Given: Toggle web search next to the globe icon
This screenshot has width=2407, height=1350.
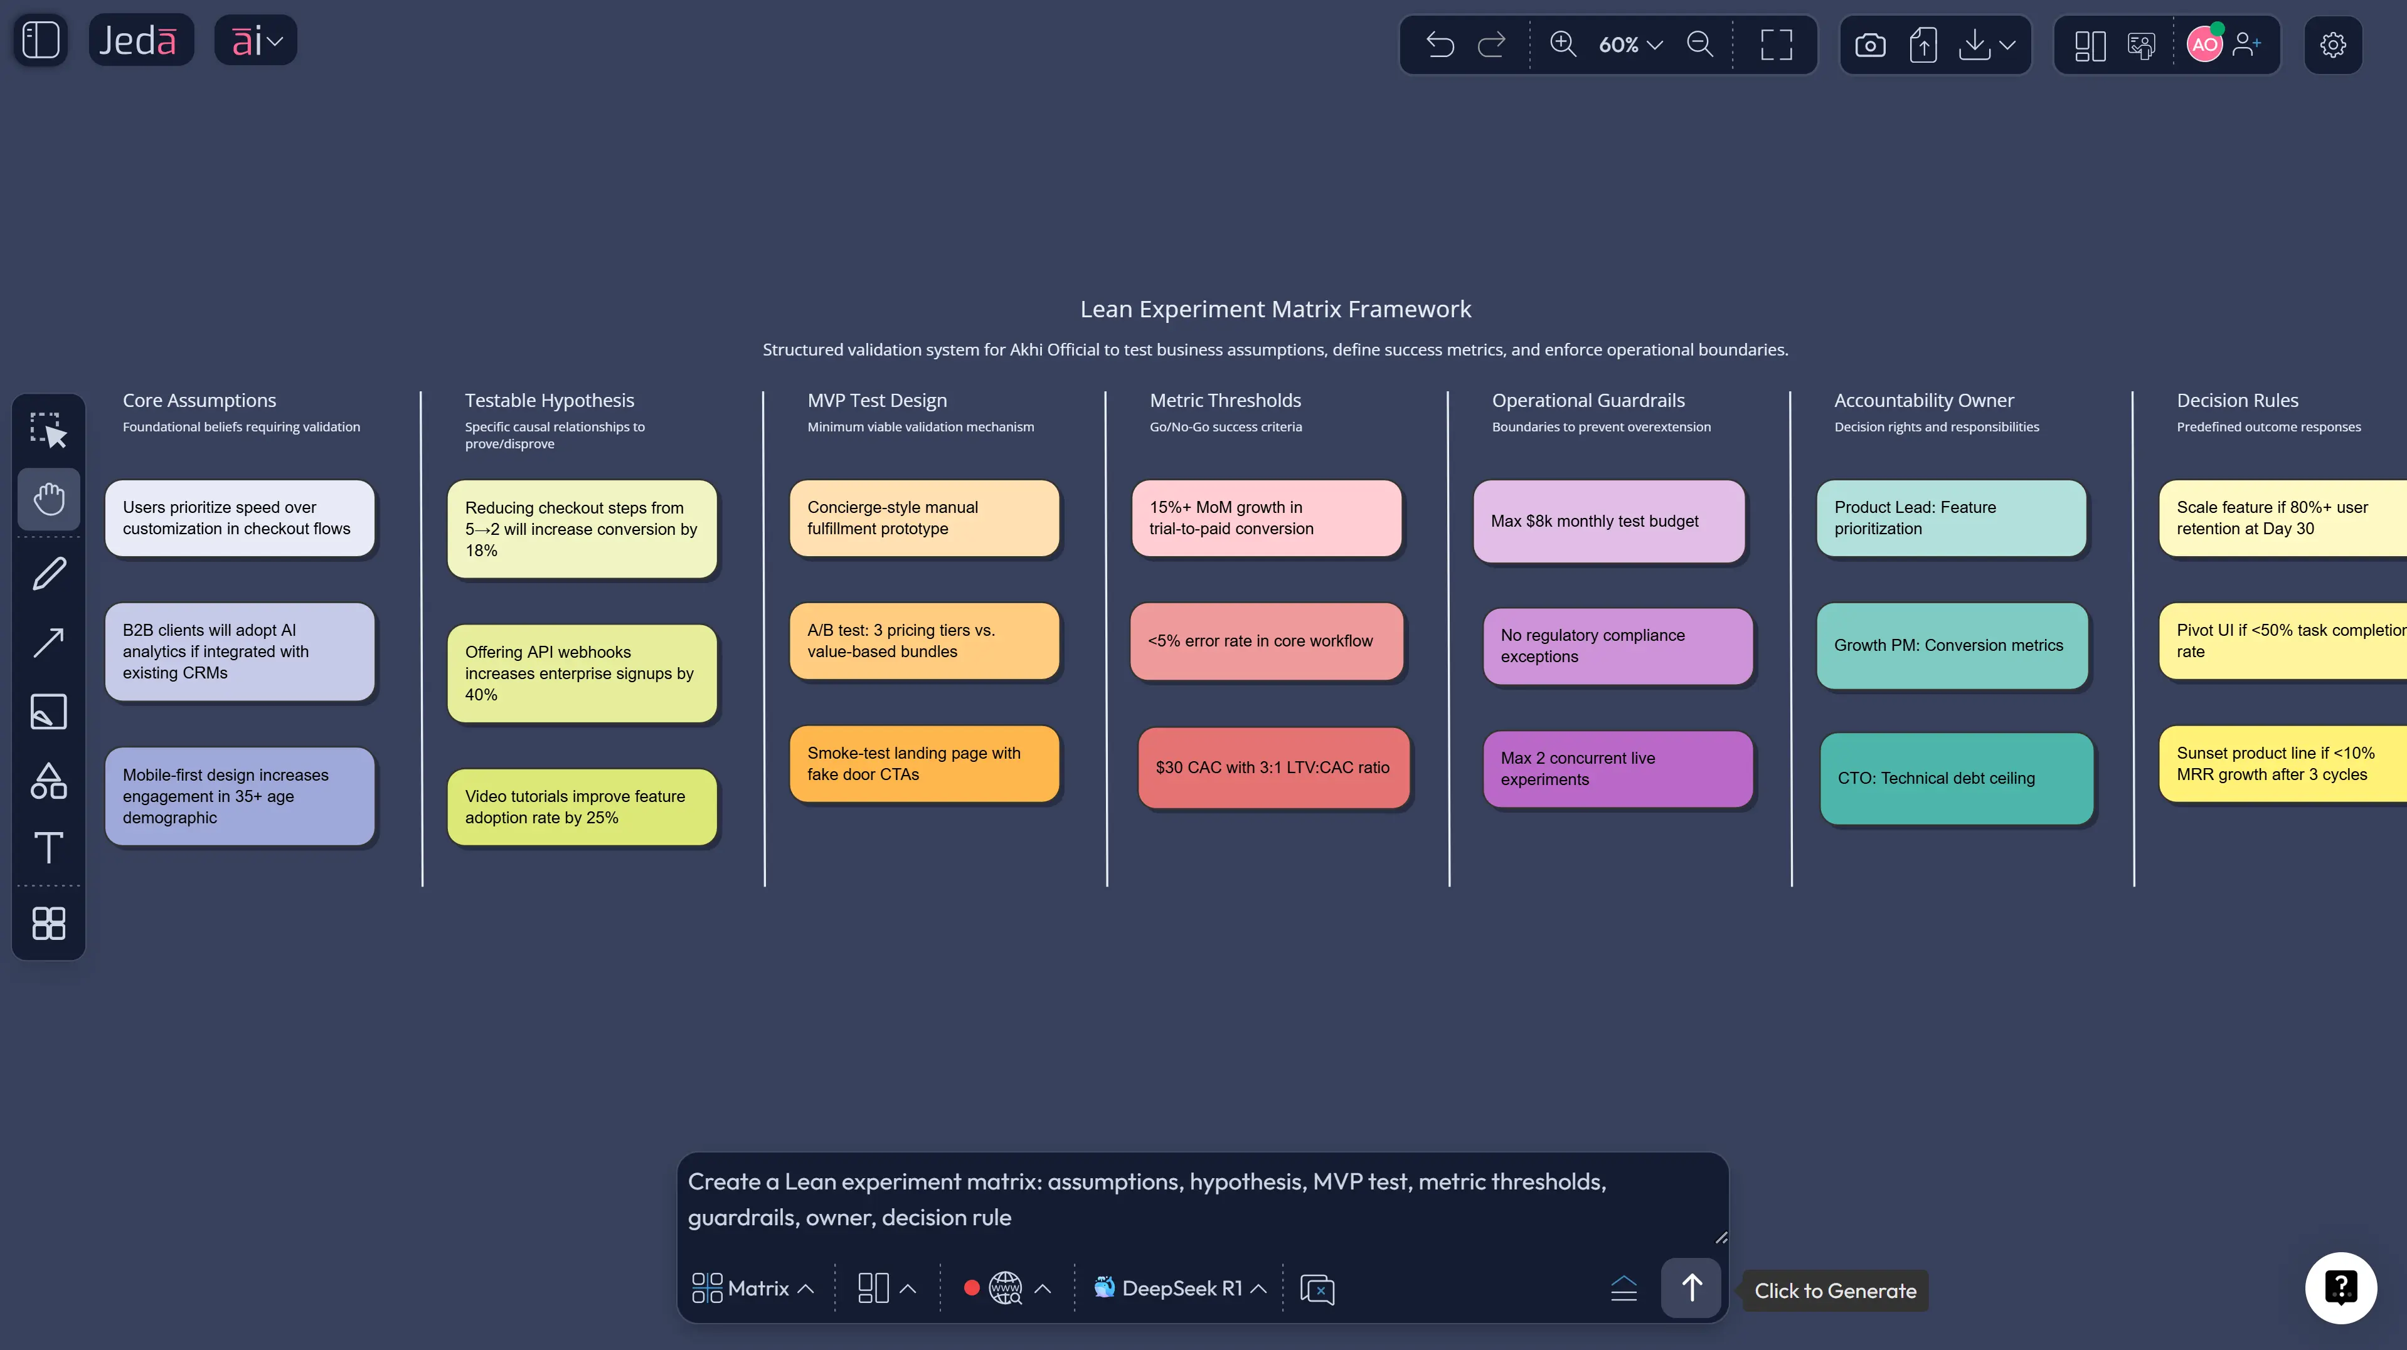Looking at the screenshot, I should click(x=1004, y=1287).
